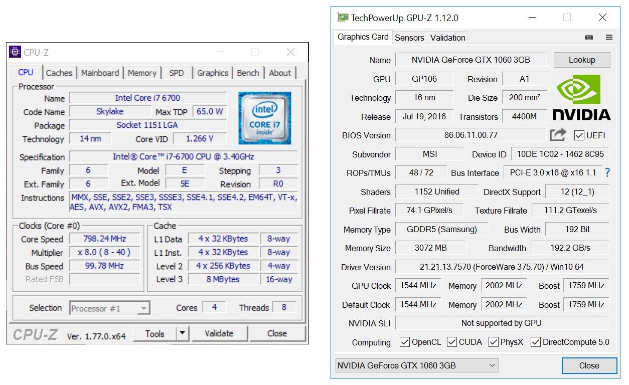Image resolution: width=629 pixels, height=385 pixels.
Task: Switch to the Caches tab in CPU-Z
Action: (x=59, y=73)
